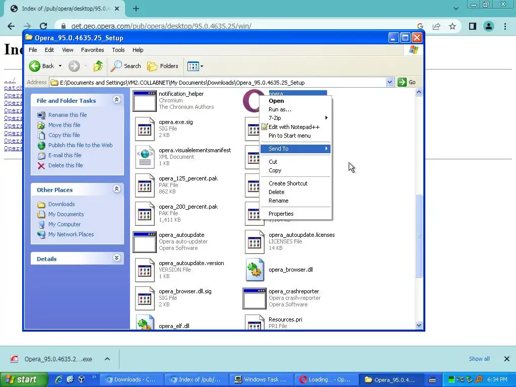Open download options chevron for Opera exe
This screenshot has height=387, width=516.
(107, 359)
